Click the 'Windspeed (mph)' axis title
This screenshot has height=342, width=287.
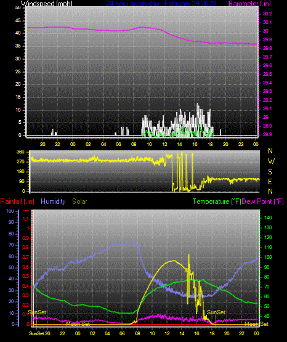pyautogui.click(x=47, y=4)
